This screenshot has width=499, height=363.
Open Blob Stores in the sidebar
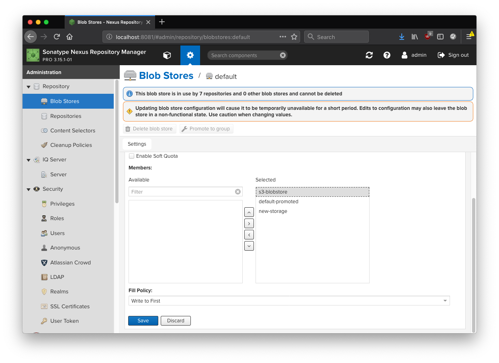[68, 101]
